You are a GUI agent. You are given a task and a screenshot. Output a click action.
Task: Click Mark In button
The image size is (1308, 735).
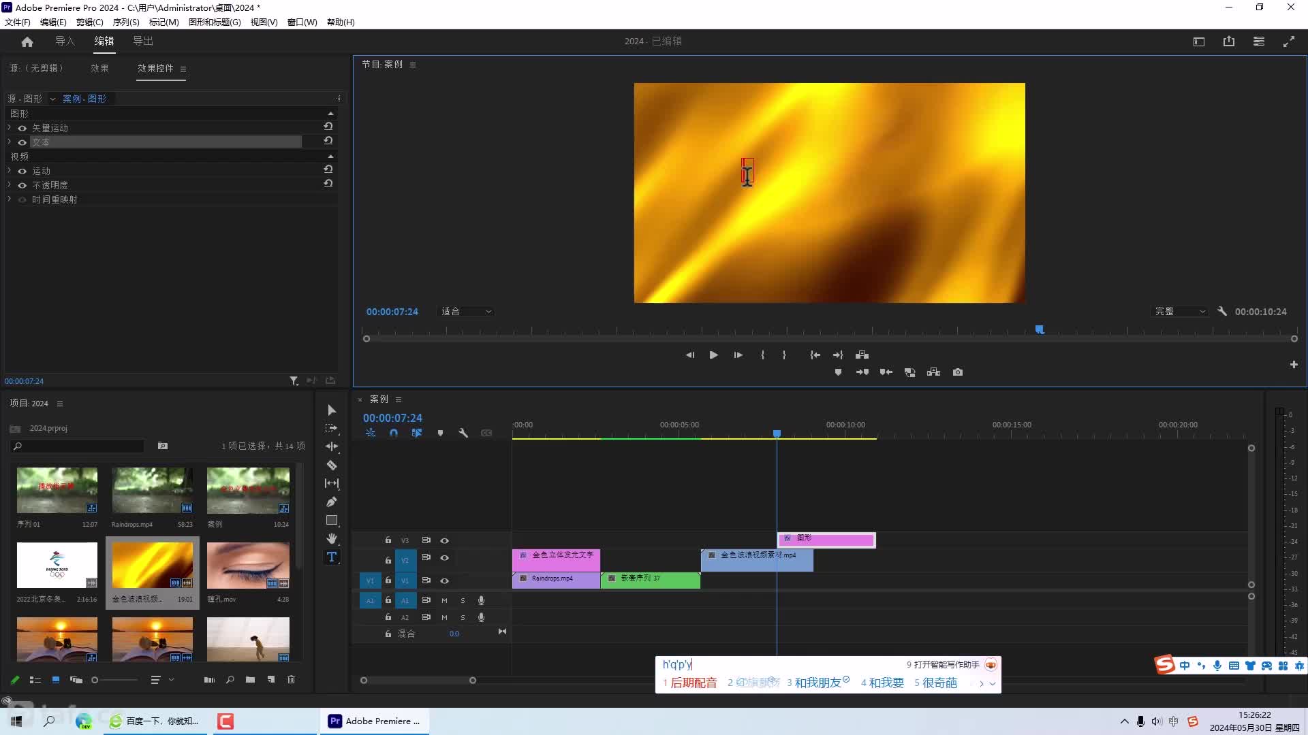coord(762,355)
